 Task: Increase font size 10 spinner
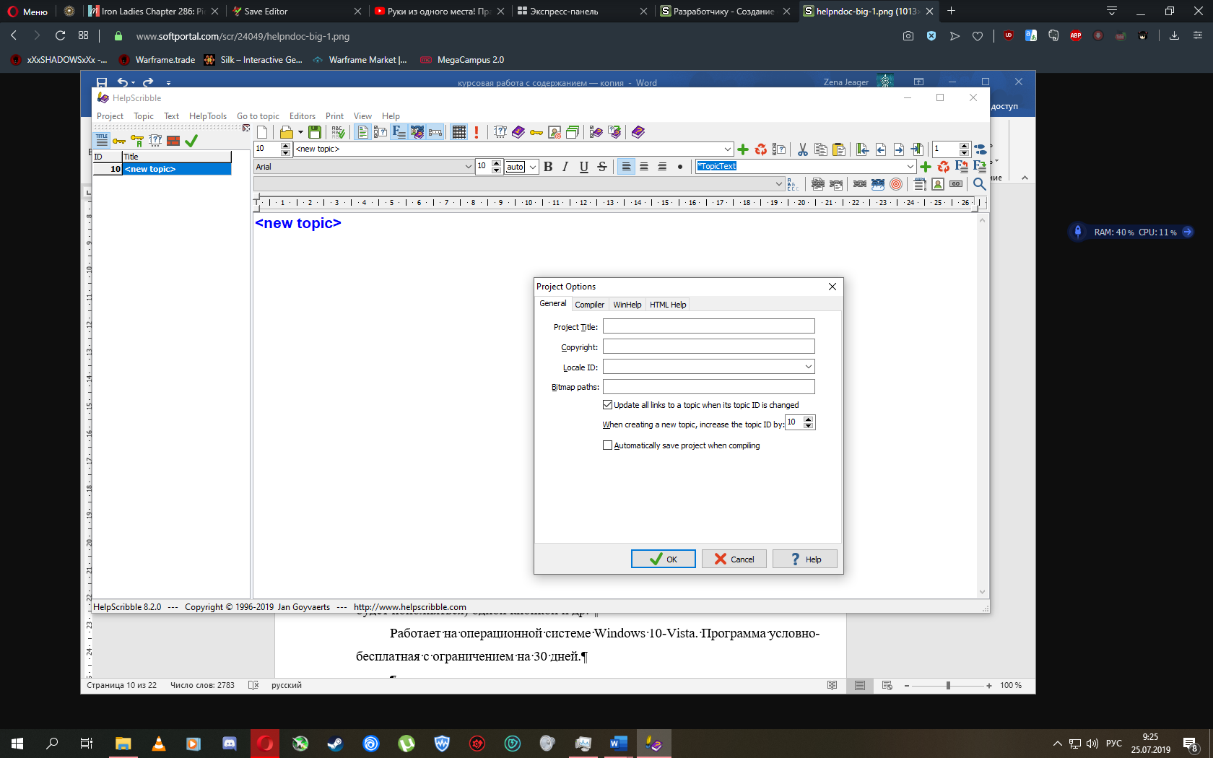496,163
